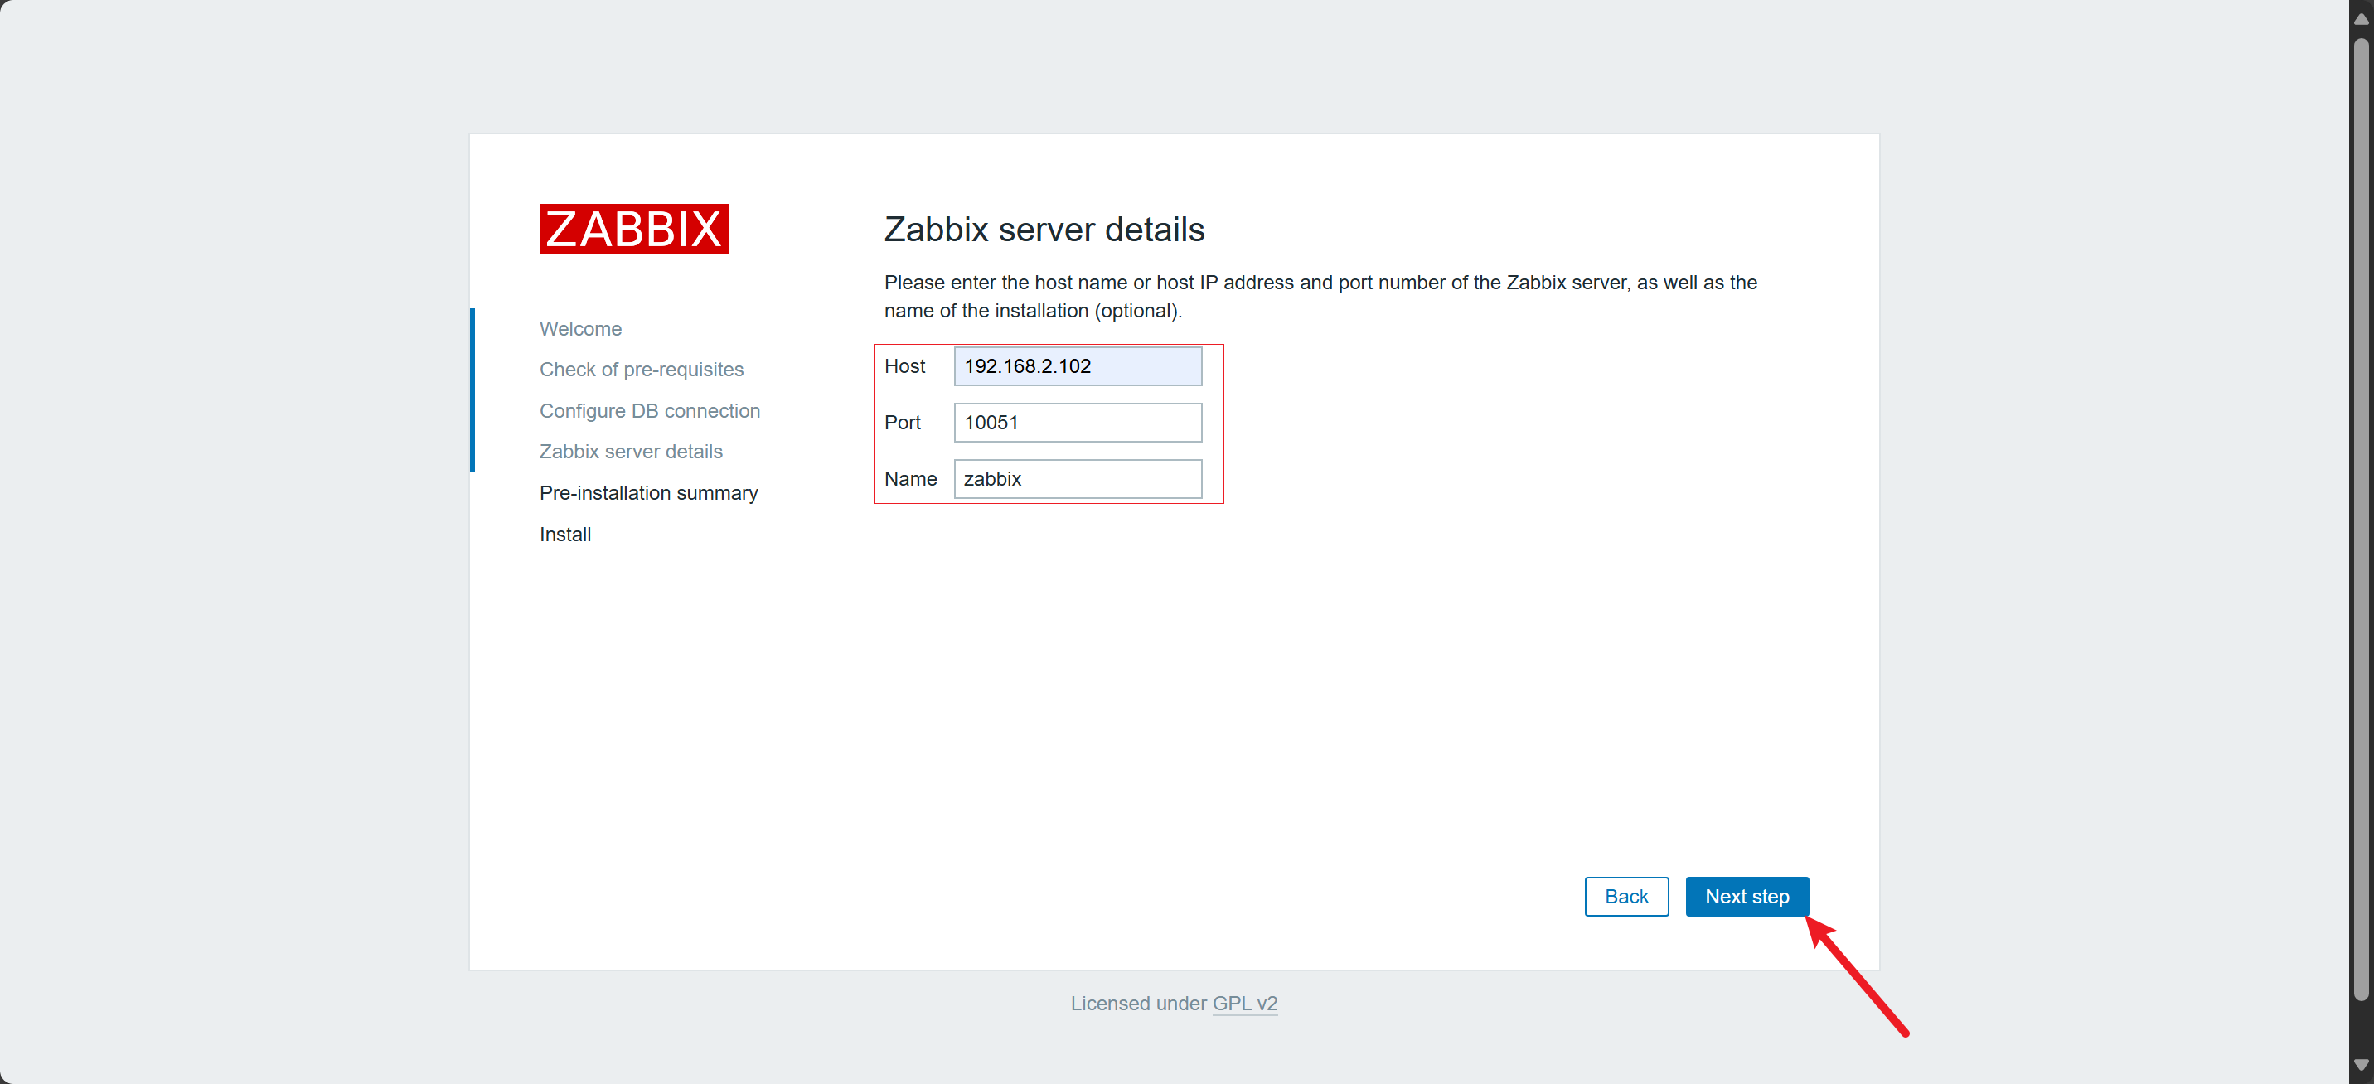Select Configure DB connection step
Viewport: 2374px width, 1084px height.
click(649, 410)
